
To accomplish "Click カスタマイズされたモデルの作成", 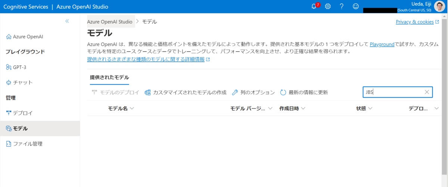I will (186, 92).
